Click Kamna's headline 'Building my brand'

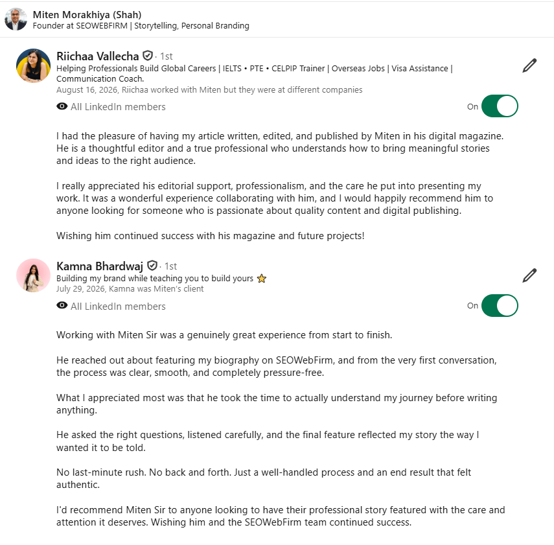(155, 279)
